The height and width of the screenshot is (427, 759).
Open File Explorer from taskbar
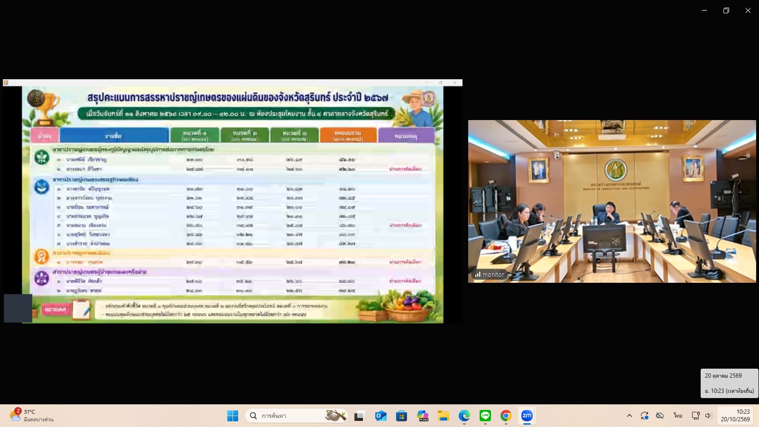444,416
